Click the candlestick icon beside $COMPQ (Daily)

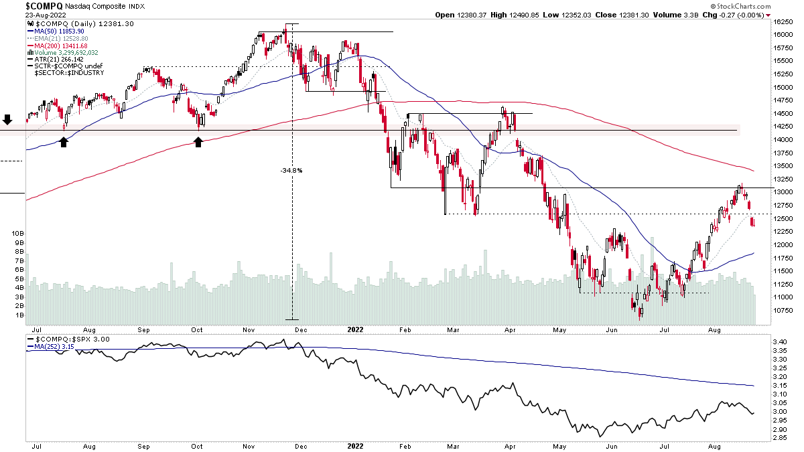click(30, 23)
